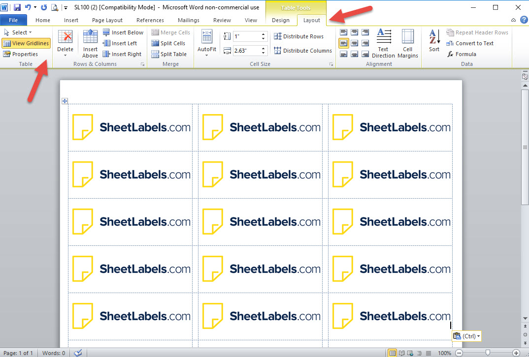Screen dimensions: 529x357
Task: Open the Select dropdown in Table group
Action: pyautogui.click(x=21, y=32)
